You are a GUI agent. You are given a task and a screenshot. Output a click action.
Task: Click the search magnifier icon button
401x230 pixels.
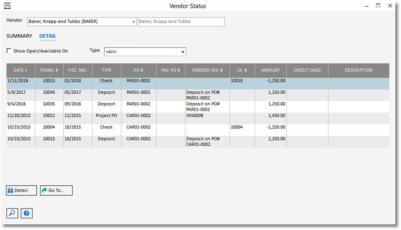pyautogui.click(x=12, y=213)
